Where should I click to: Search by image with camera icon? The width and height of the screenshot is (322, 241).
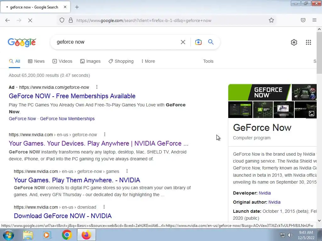coord(198,42)
